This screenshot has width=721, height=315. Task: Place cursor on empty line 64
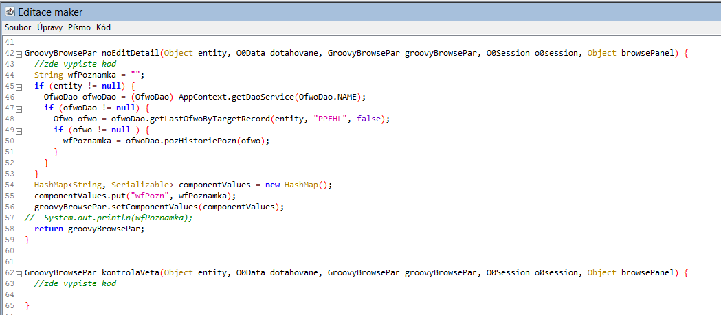[x=137, y=294]
